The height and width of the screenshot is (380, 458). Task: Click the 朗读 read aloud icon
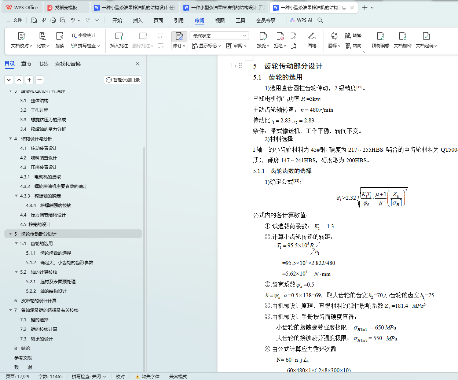60,40
